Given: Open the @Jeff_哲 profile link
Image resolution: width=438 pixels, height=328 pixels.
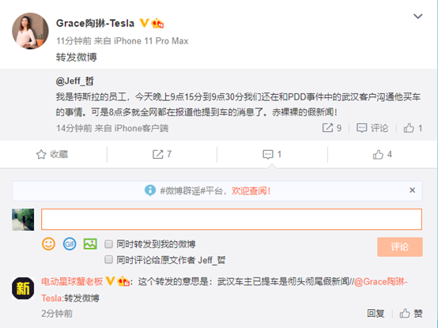Looking at the screenshot, I should 74,81.
